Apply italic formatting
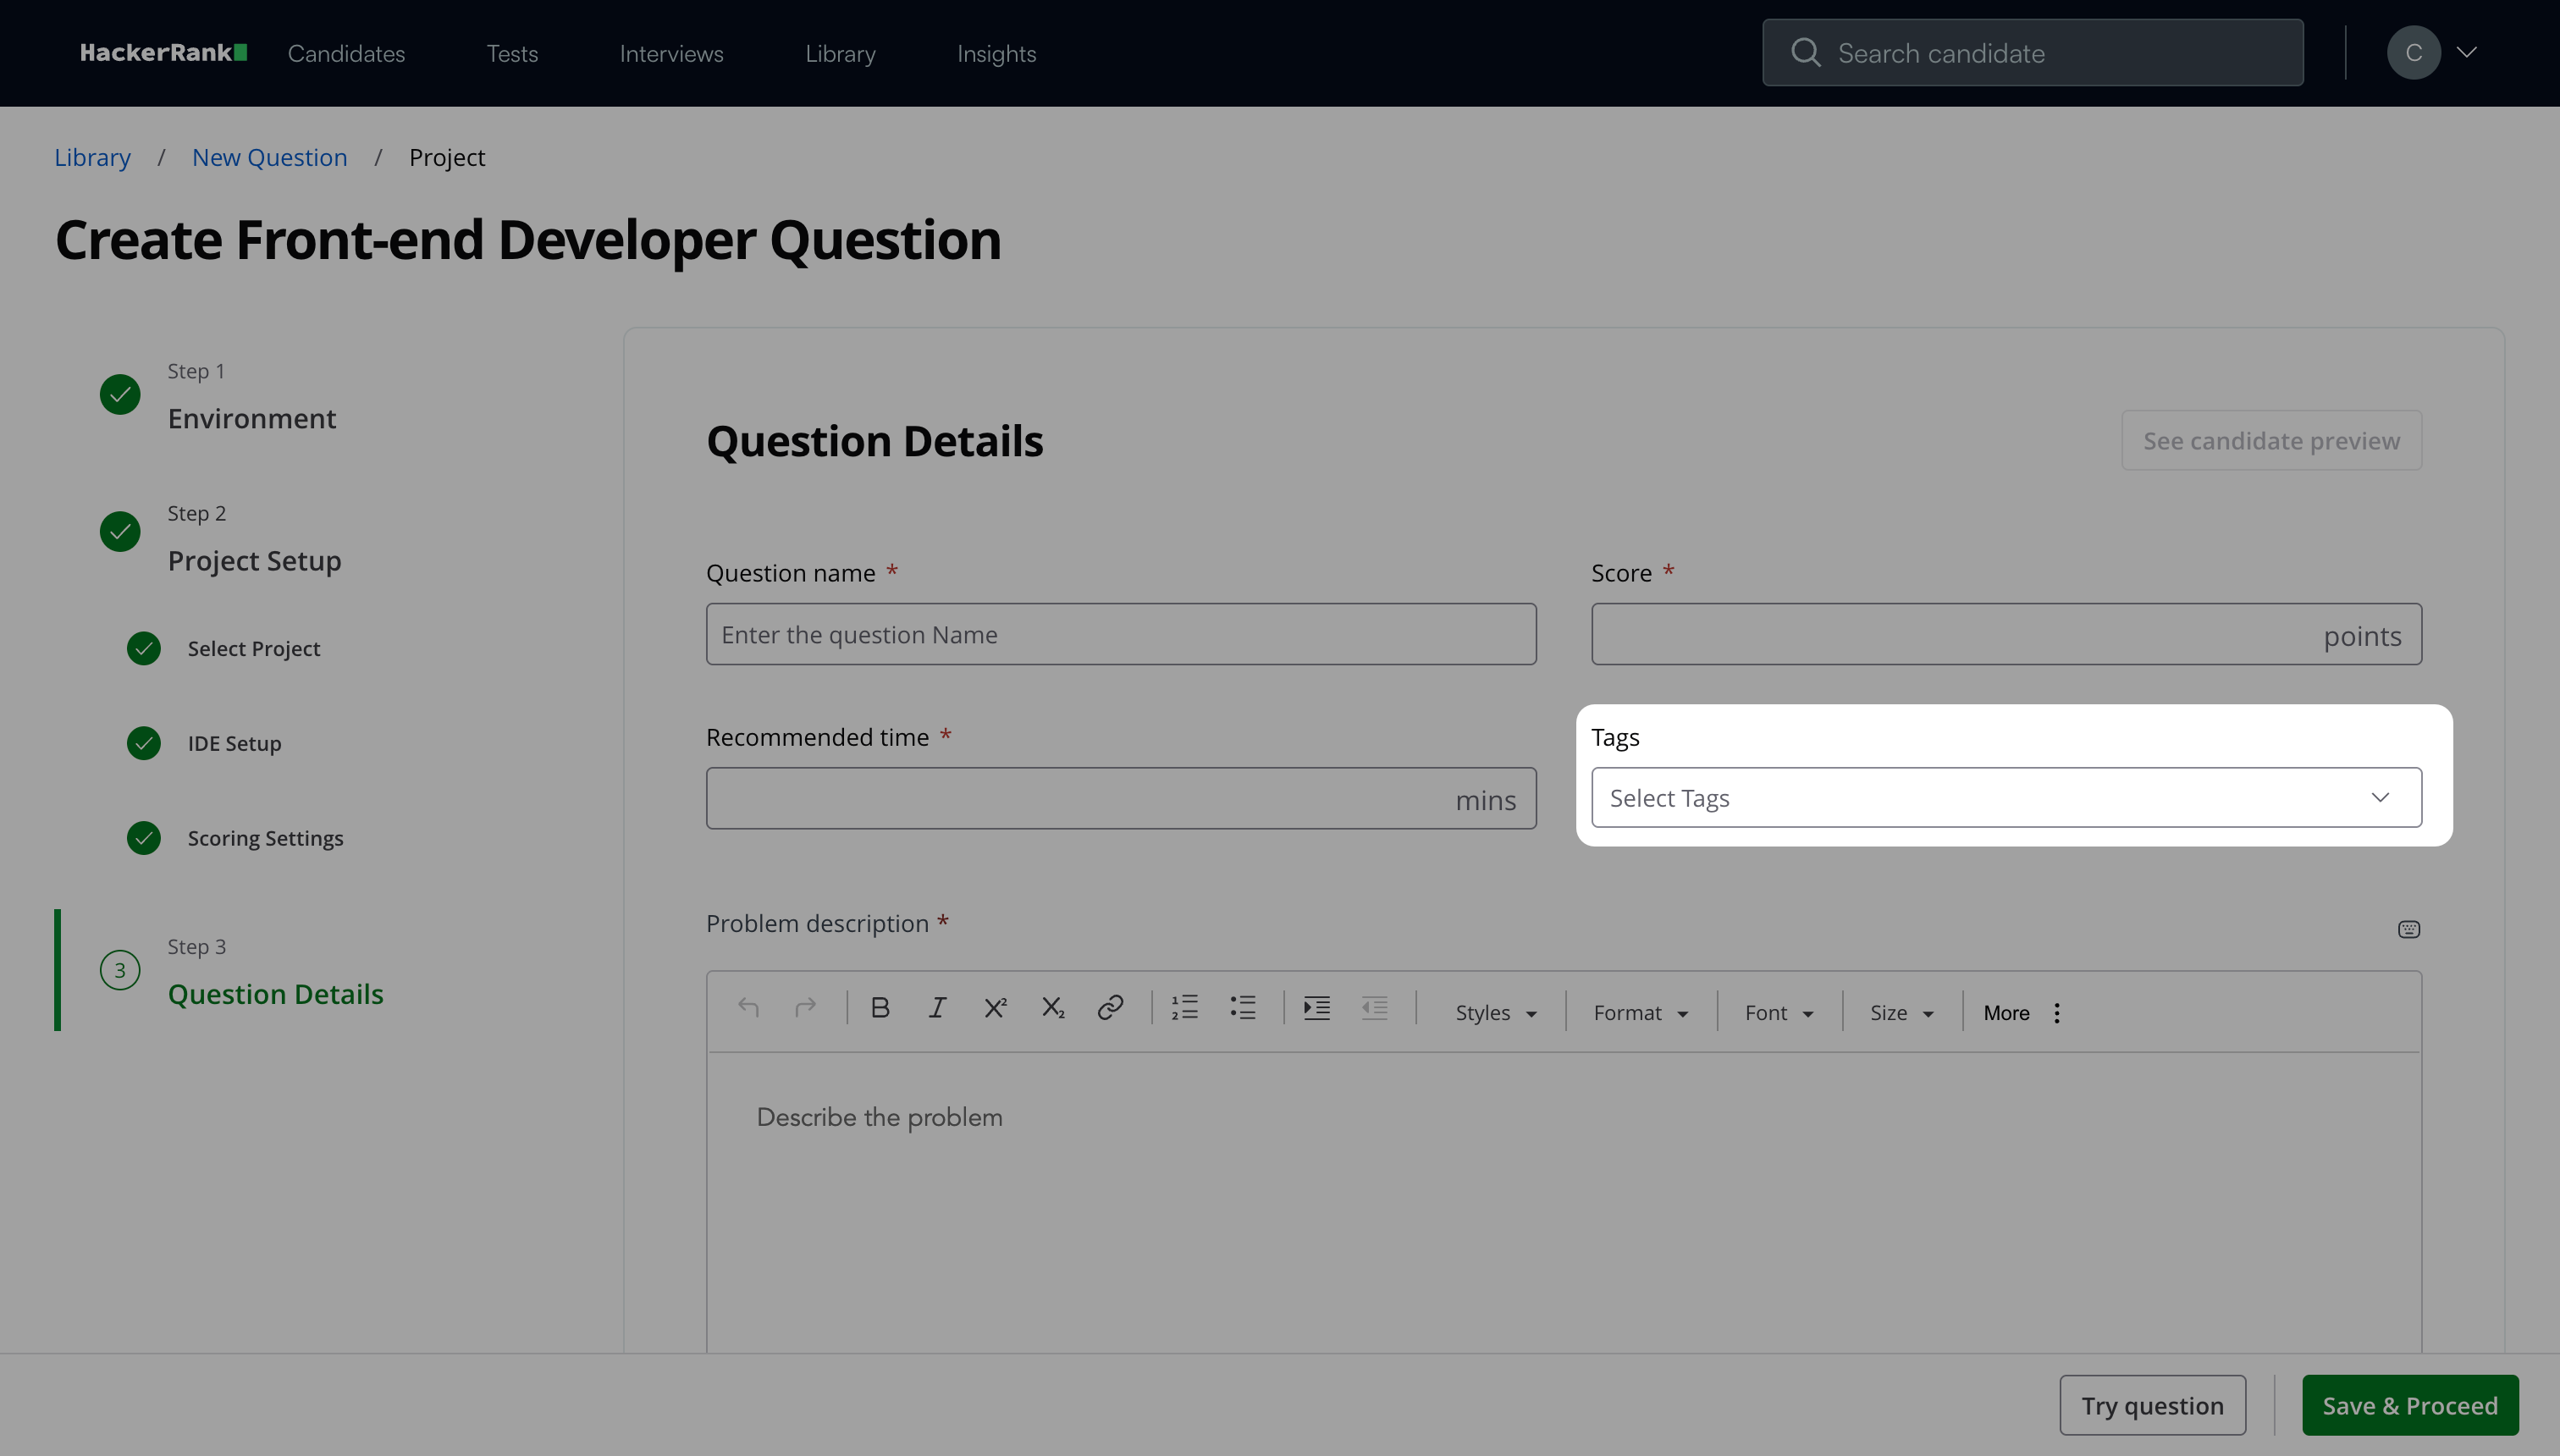2560x1456 pixels. pos(937,1008)
